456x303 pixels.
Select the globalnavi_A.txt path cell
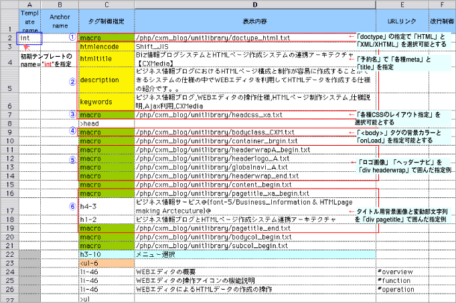click(255, 167)
